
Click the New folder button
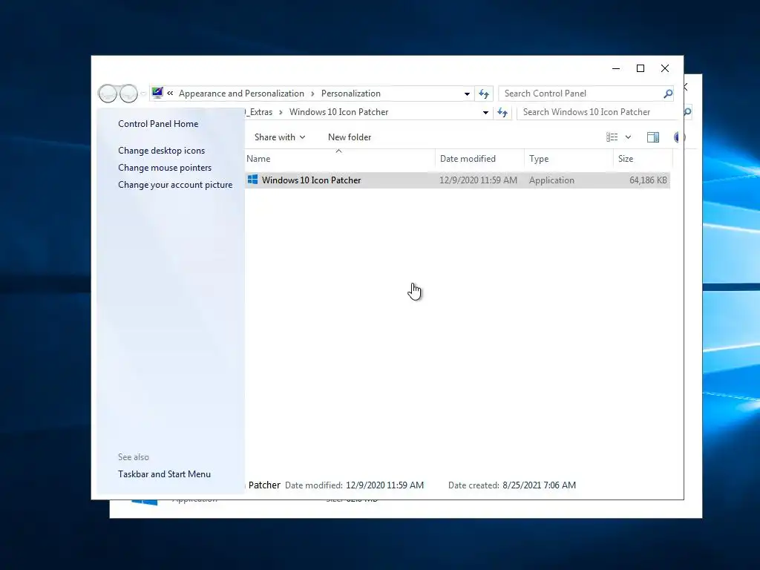(x=350, y=137)
